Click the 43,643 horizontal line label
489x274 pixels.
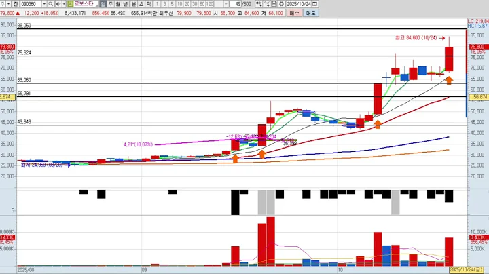(x=24, y=122)
